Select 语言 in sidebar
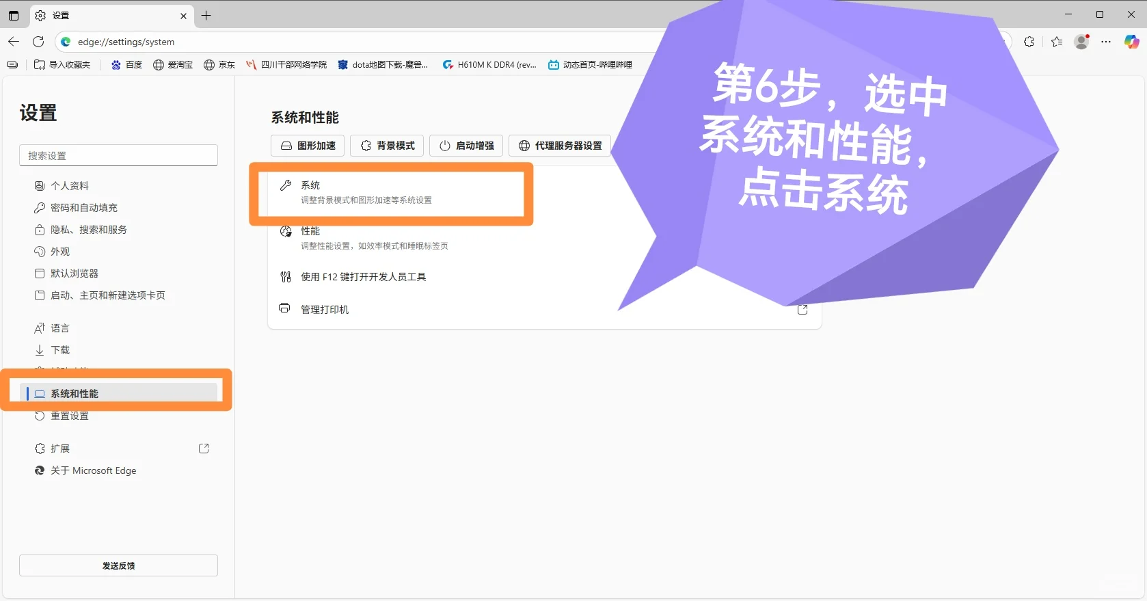This screenshot has height=601, width=1147. pos(118,328)
